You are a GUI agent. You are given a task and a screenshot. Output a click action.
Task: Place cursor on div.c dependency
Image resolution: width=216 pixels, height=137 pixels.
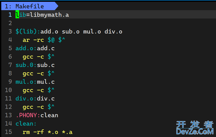click(46, 98)
